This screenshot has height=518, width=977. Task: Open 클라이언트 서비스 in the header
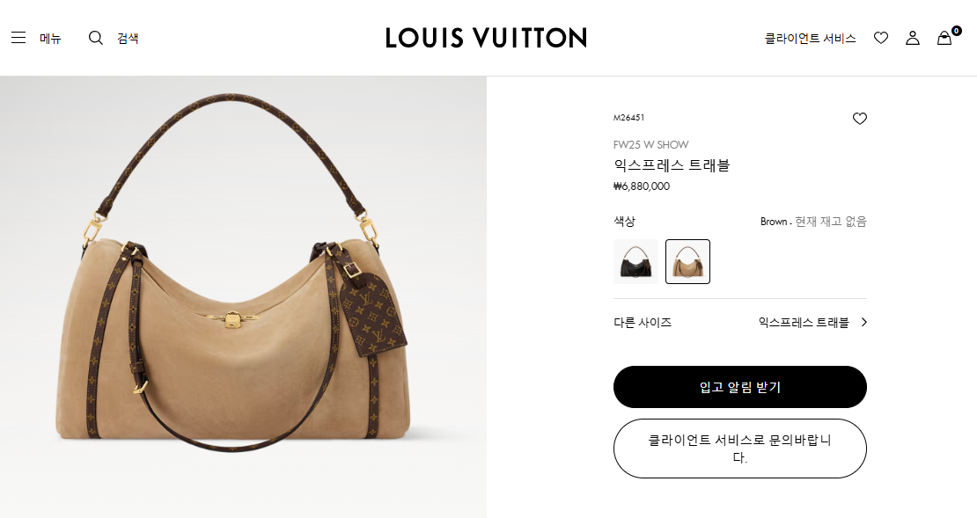[x=810, y=39]
